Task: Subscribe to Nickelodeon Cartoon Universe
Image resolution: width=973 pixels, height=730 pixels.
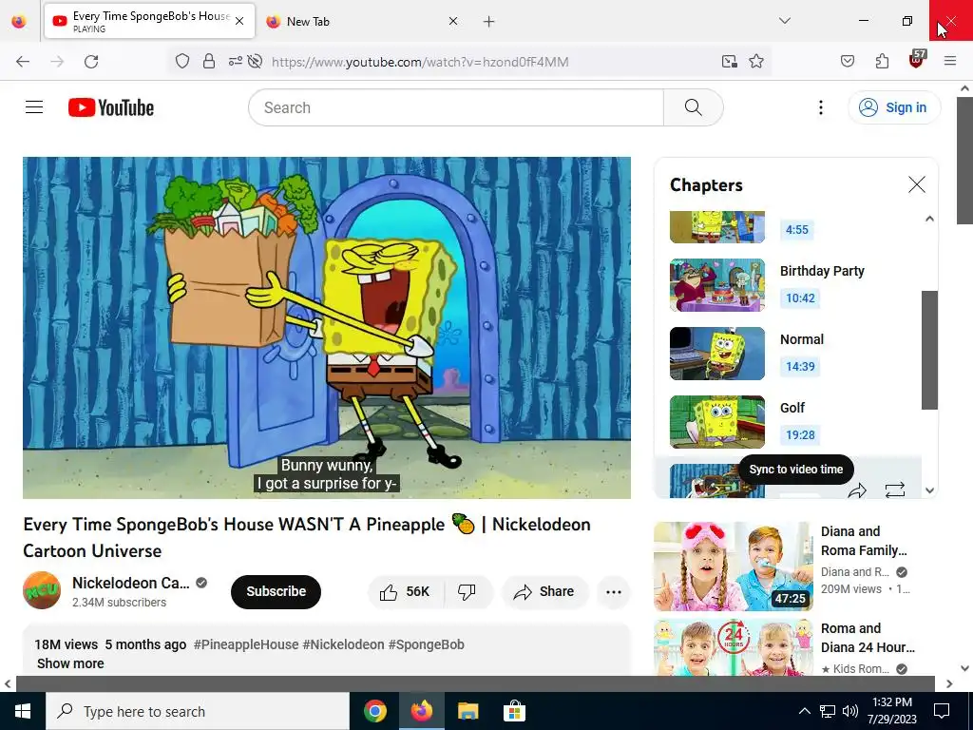Action: click(276, 591)
